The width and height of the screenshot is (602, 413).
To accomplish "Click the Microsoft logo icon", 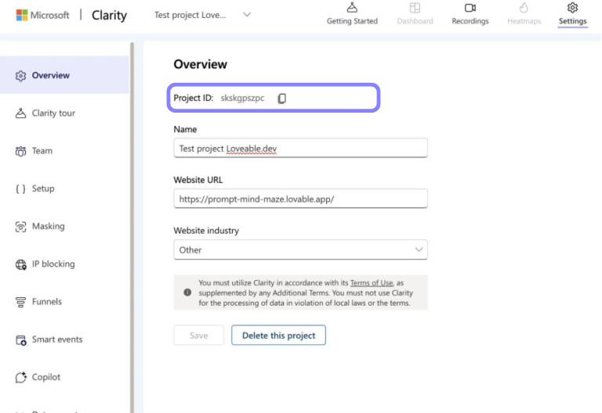I will (x=22, y=15).
